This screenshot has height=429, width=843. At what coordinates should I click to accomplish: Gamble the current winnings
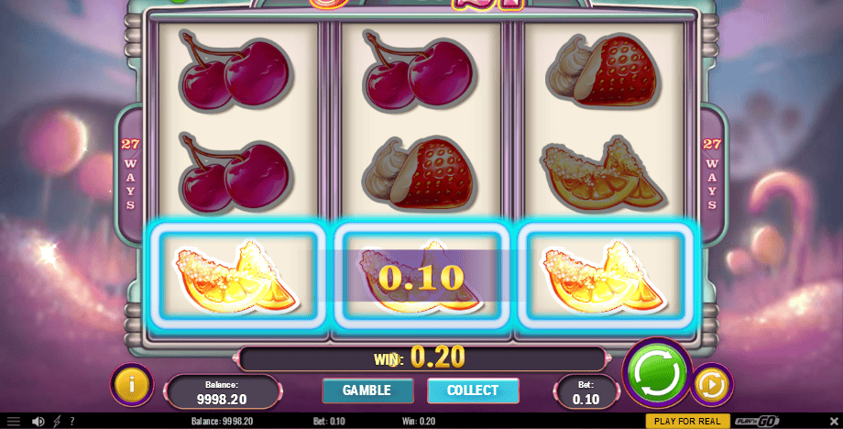point(367,390)
